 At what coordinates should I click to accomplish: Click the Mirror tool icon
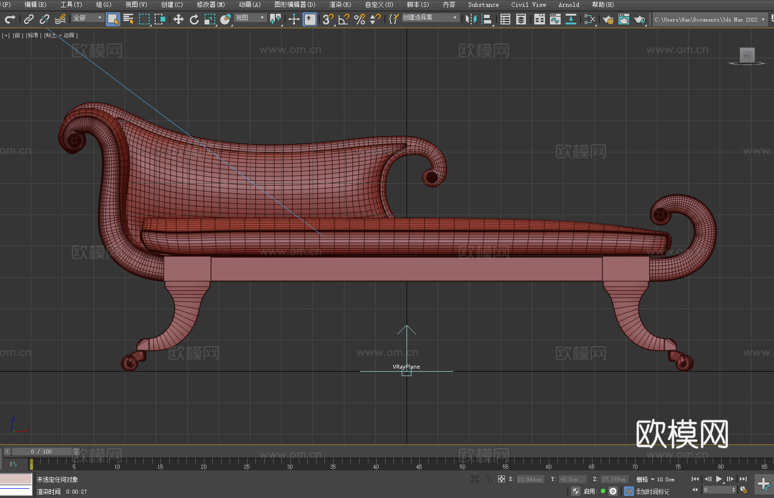pos(471,19)
